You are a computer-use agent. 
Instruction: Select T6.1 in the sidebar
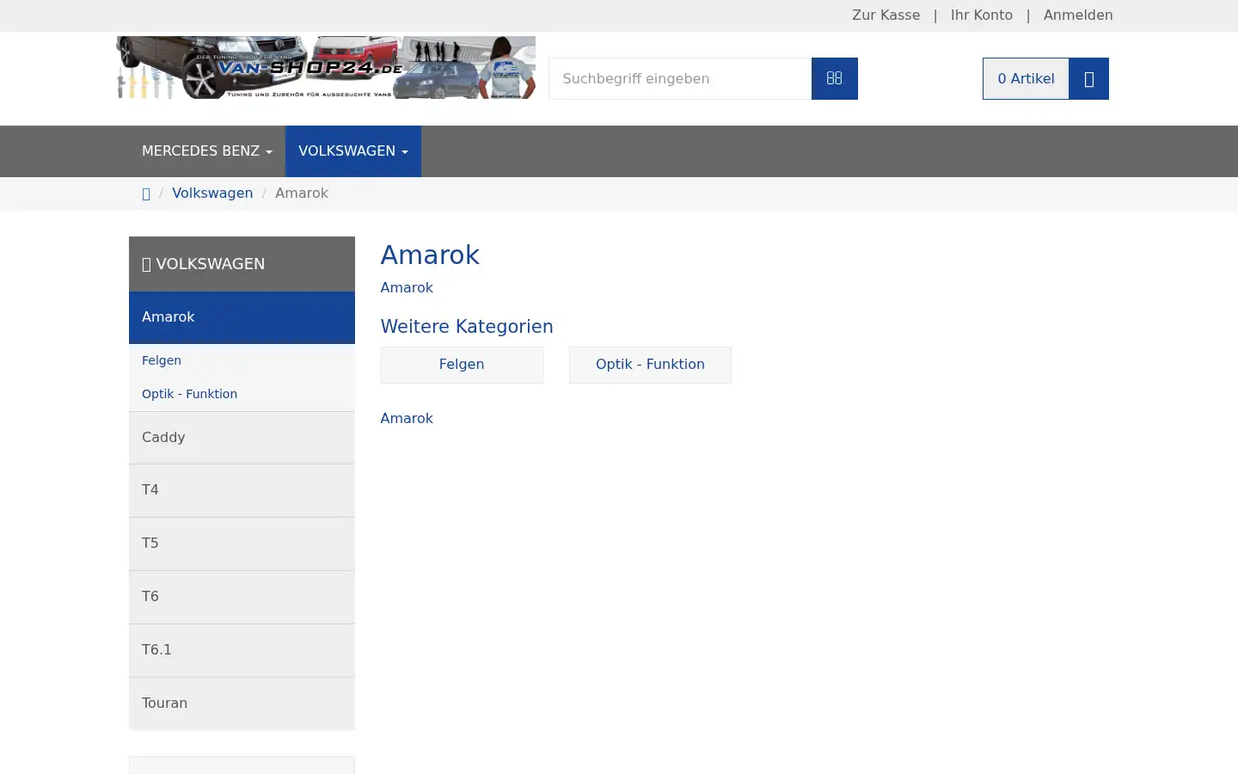tap(242, 650)
